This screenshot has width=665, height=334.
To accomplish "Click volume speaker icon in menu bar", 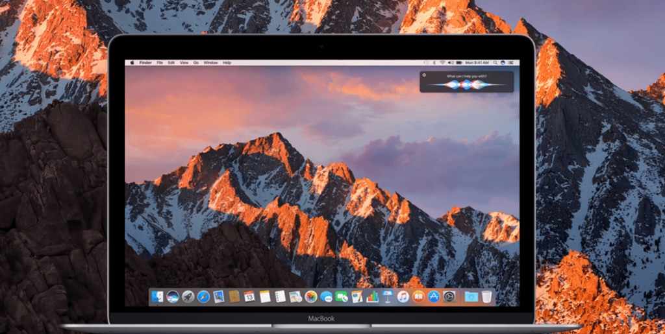I will 451,63.
